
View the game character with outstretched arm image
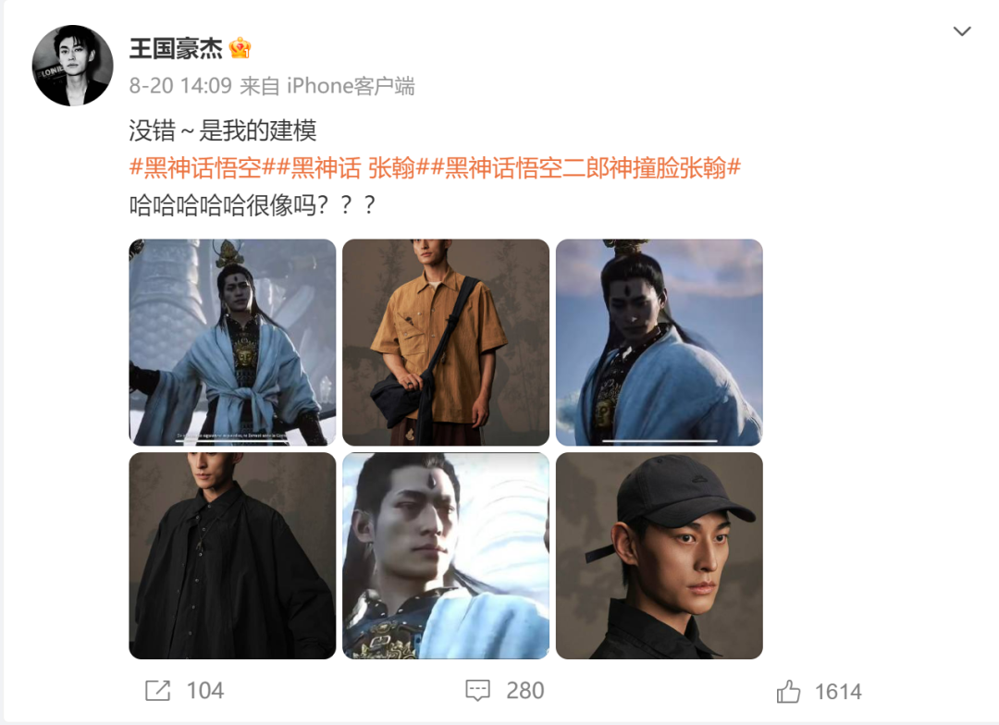click(232, 342)
